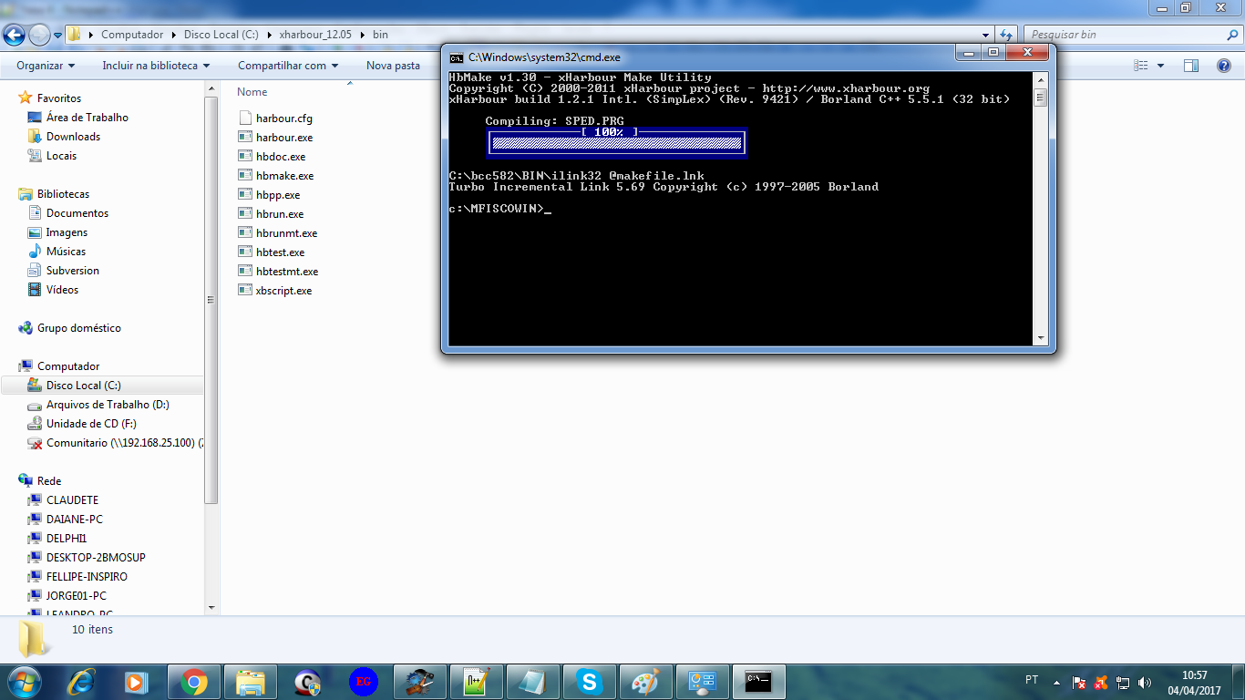1245x700 pixels.
Task: Open the FELLIPE-INSPIRO network computer
Action: (87, 577)
